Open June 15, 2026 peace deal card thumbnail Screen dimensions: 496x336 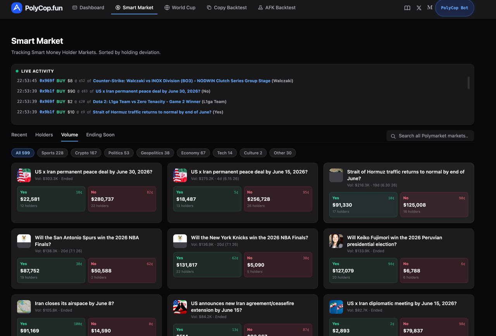(x=180, y=175)
